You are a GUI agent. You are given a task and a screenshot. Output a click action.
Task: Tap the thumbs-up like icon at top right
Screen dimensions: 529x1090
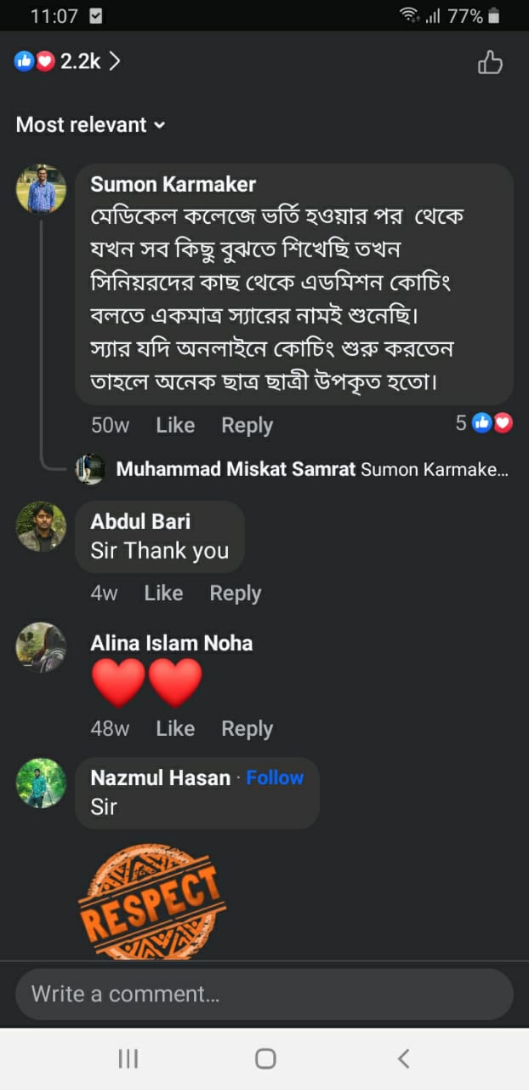pyautogui.click(x=490, y=62)
